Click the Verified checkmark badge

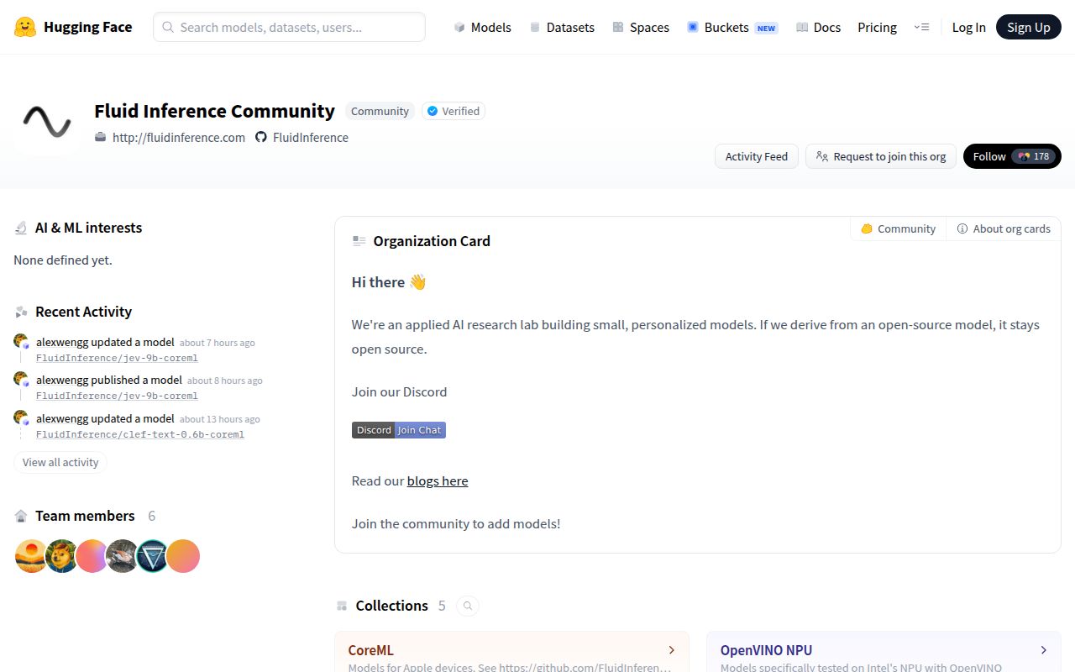454,111
